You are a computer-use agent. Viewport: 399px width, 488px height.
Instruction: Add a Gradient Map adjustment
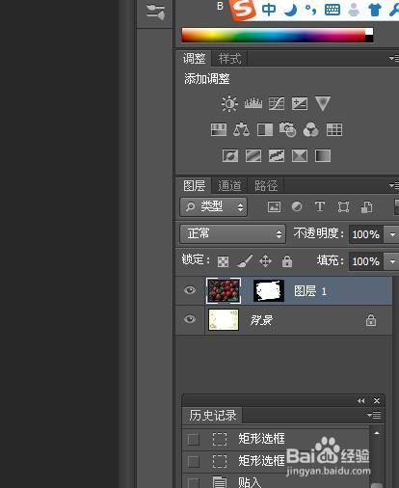[x=323, y=156]
